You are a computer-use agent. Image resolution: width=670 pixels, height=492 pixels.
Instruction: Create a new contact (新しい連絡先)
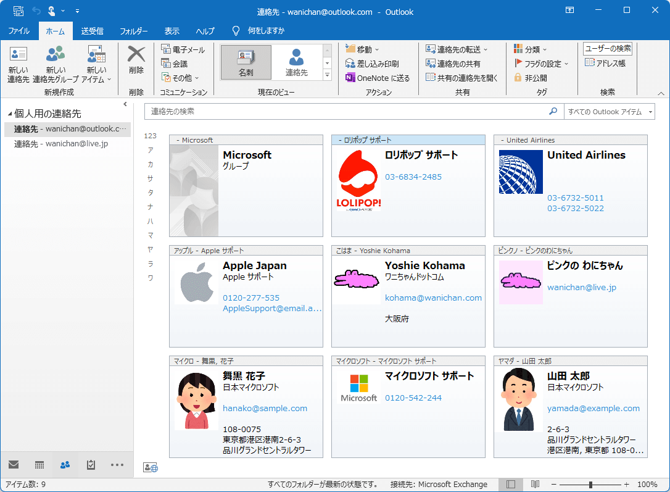18,65
